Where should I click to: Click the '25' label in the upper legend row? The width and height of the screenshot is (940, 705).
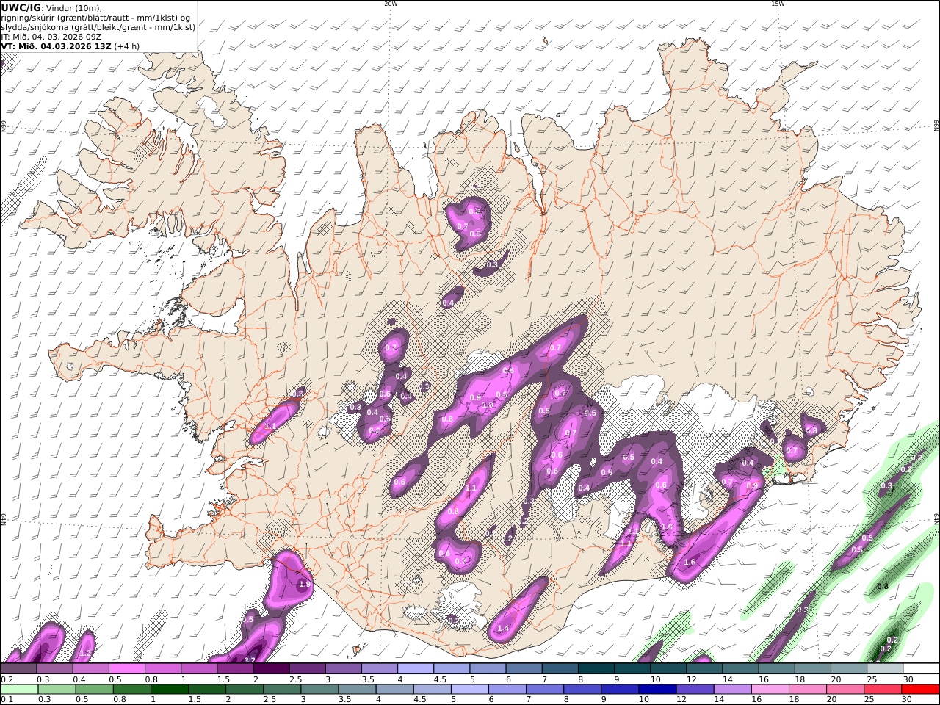click(872, 679)
